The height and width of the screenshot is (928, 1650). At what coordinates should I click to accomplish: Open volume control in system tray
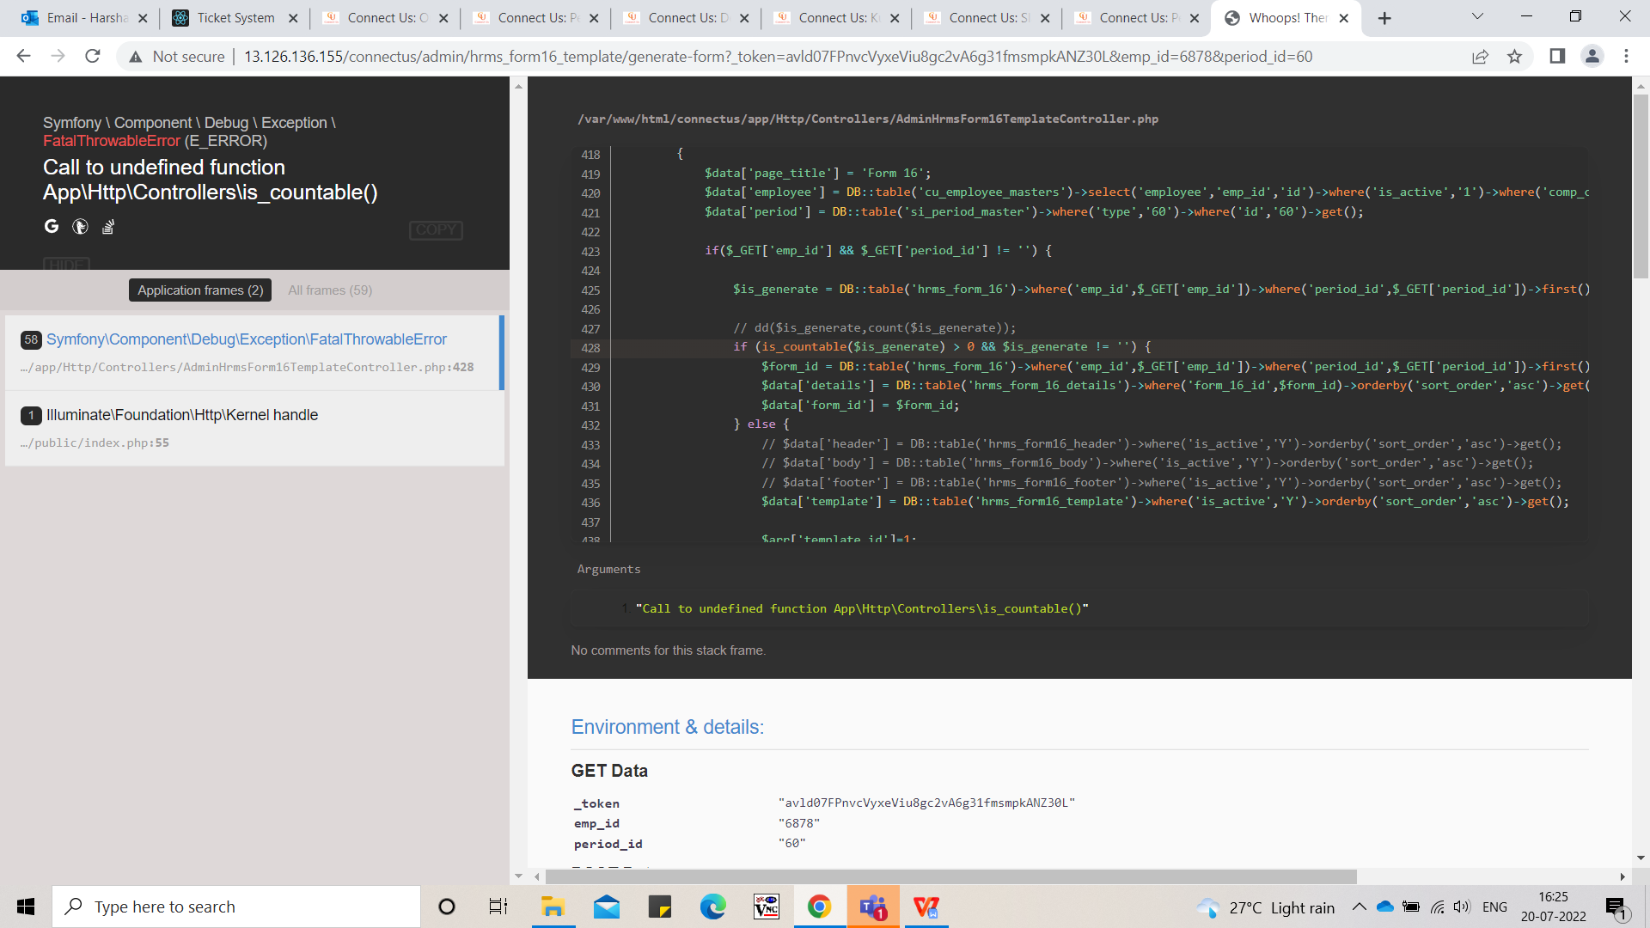point(1462,907)
